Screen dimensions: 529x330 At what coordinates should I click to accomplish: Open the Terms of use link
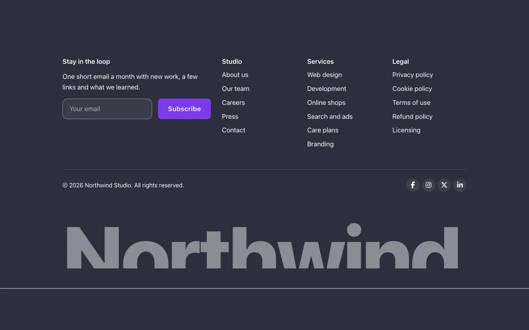[411, 103]
